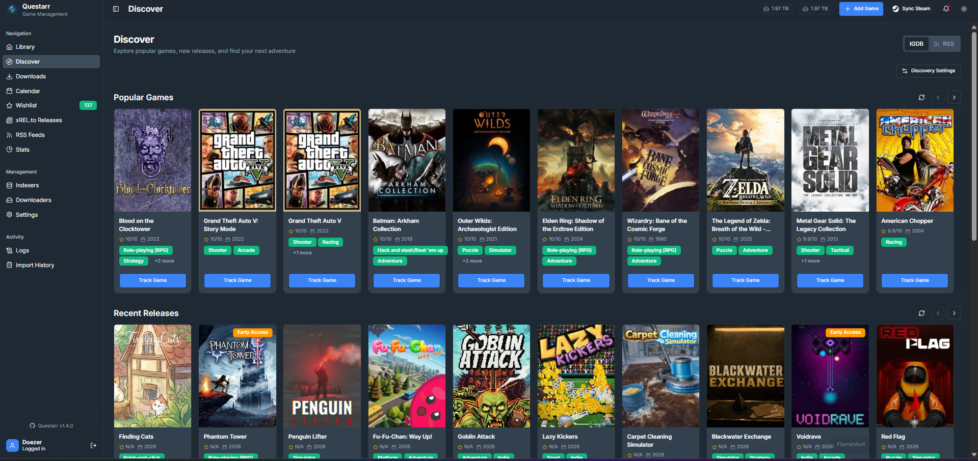Open Stats page
The height and width of the screenshot is (461, 978).
pos(51,150)
